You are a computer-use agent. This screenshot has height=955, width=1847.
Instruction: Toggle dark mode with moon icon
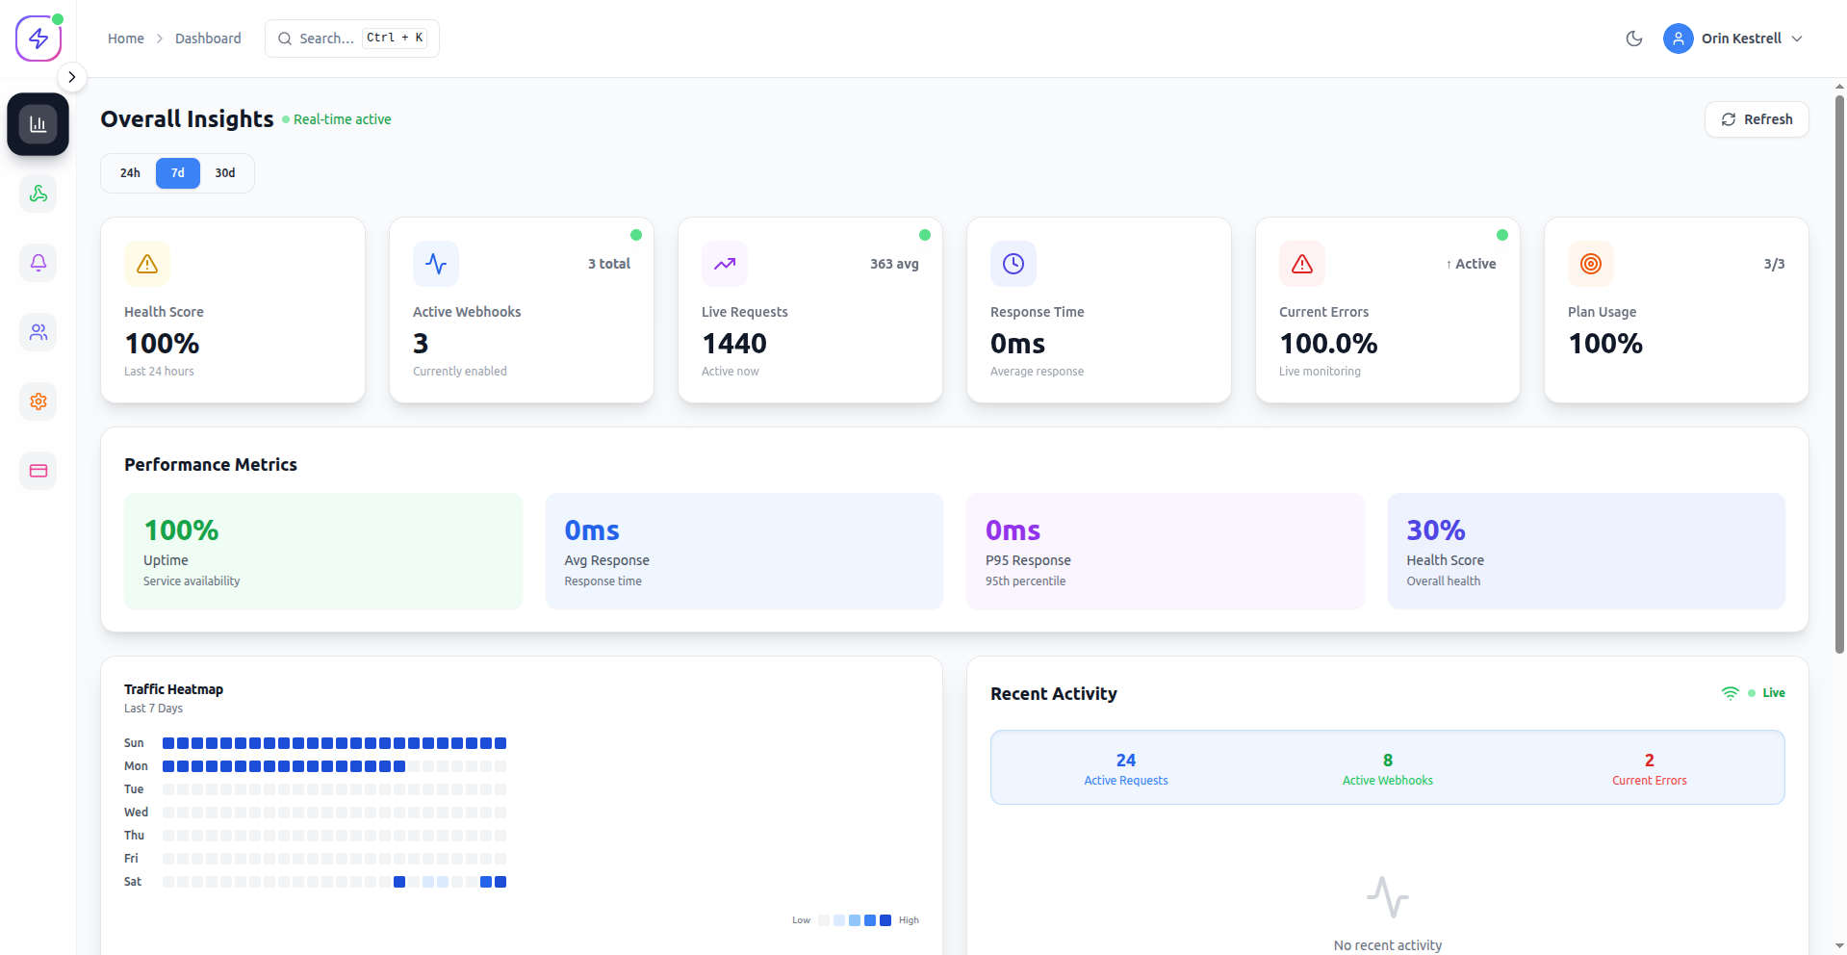(x=1633, y=39)
